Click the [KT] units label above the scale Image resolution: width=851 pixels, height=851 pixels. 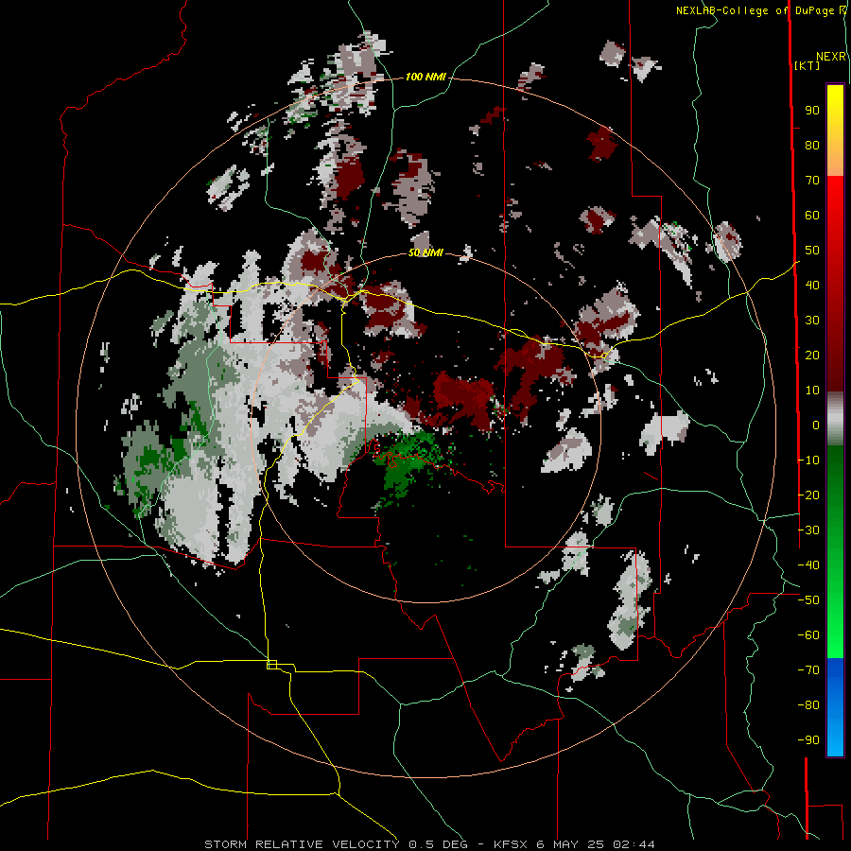pyautogui.click(x=807, y=65)
